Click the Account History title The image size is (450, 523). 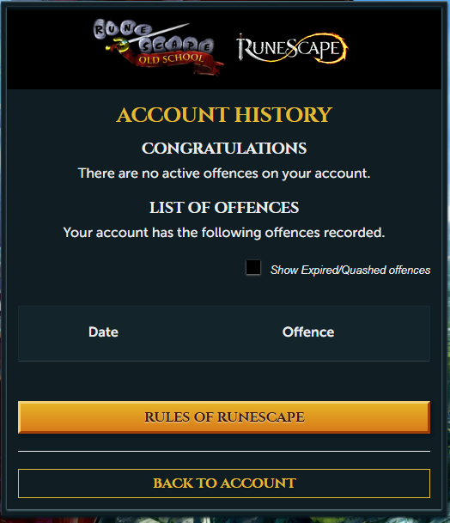pyautogui.click(x=224, y=115)
